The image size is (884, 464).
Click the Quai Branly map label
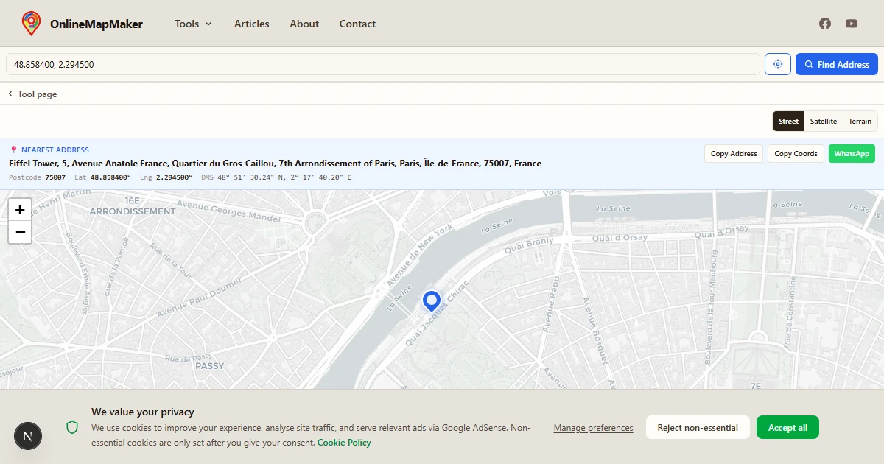(529, 245)
